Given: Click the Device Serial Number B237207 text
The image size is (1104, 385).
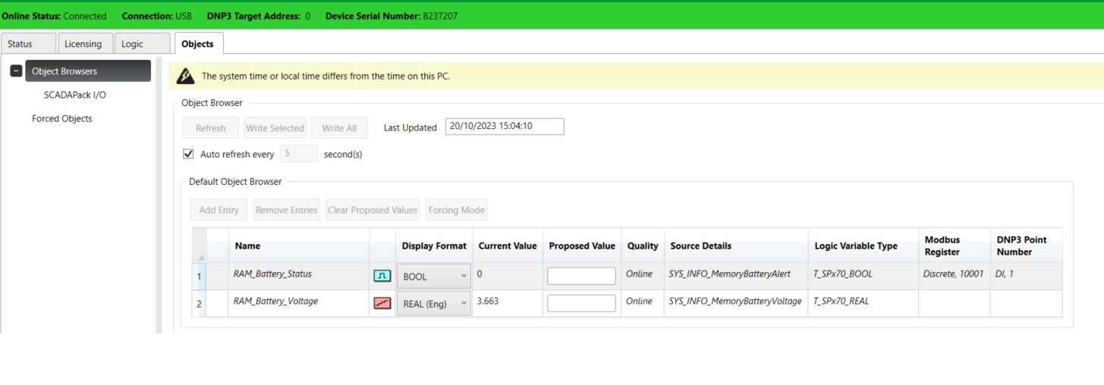Looking at the screenshot, I should click(x=391, y=16).
